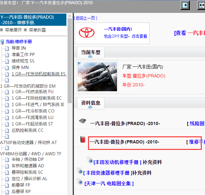Click the Prado vehicle photo thumbnail
Image resolution: width=205 pixels, height=195 pixels.
coord(97,77)
